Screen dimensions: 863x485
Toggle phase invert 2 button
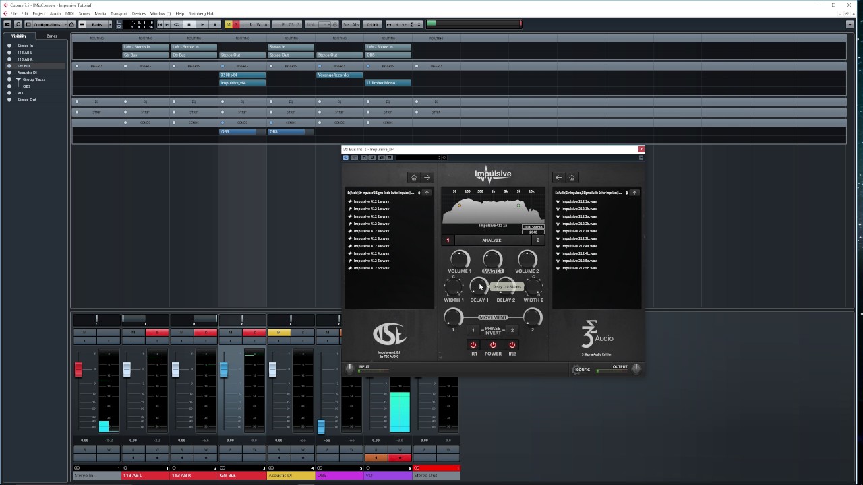point(512,330)
